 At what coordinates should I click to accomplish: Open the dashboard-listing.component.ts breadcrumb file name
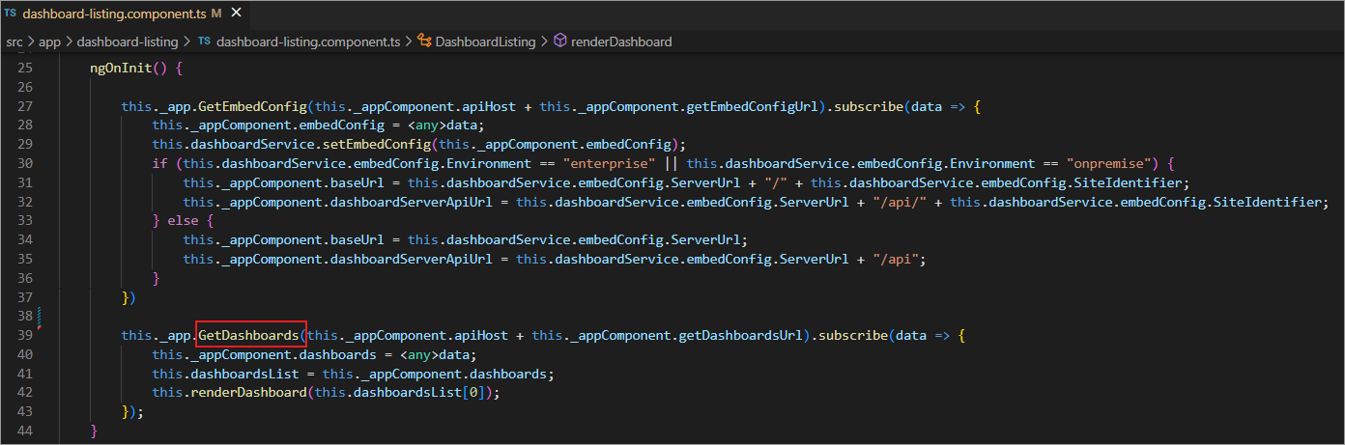307,42
